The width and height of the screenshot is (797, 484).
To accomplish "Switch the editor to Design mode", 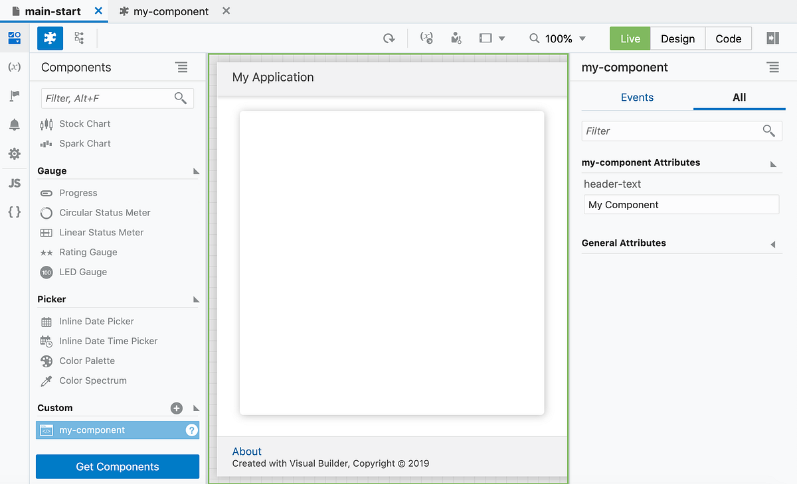I will [677, 38].
